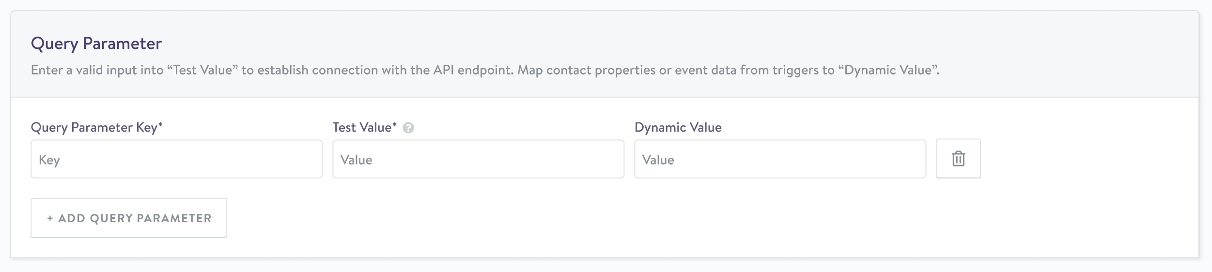Viewport: 1212px width, 272px height.
Task: Click the help icon beside Test Value
Action: (x=408, y=128)
